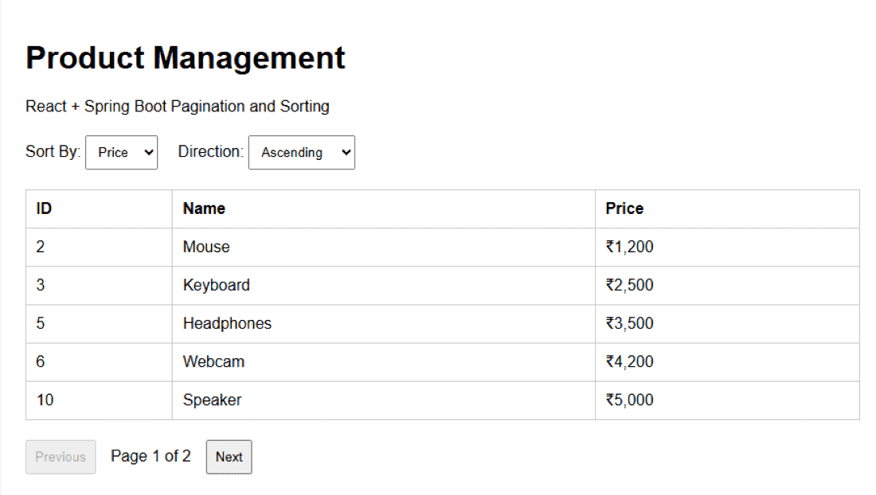Screen dimensions: 876x495
Task: Click the Name column header
Action: point(384,209)
